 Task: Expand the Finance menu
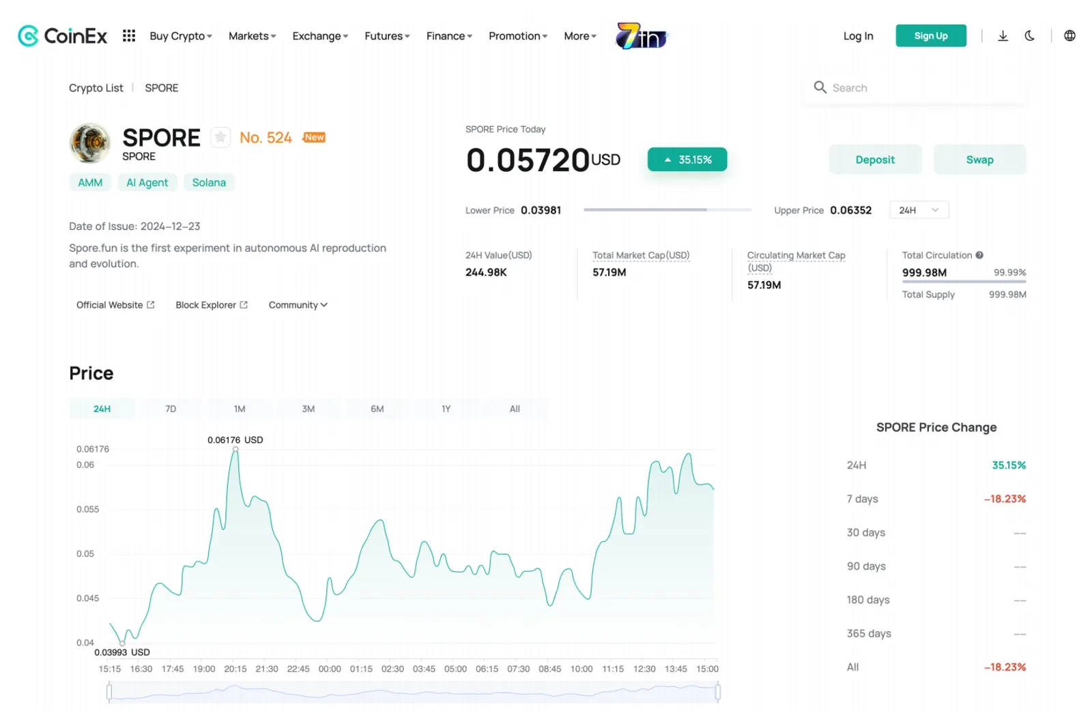pos(449,36)
